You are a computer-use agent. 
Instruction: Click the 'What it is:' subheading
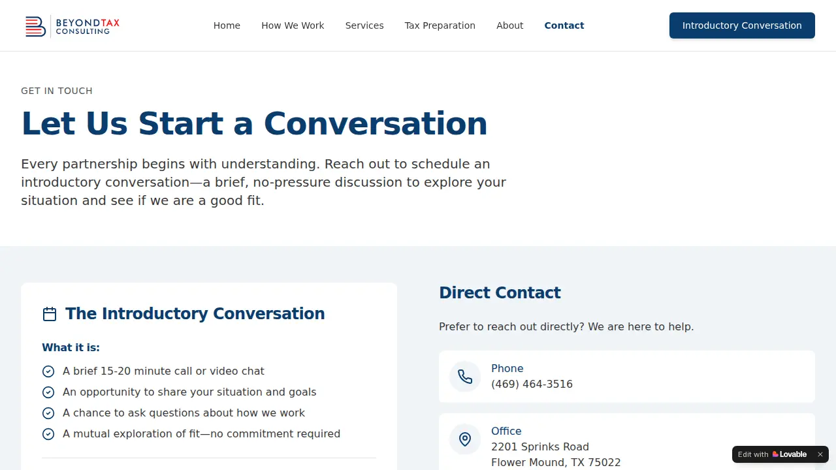click(71, 348)
